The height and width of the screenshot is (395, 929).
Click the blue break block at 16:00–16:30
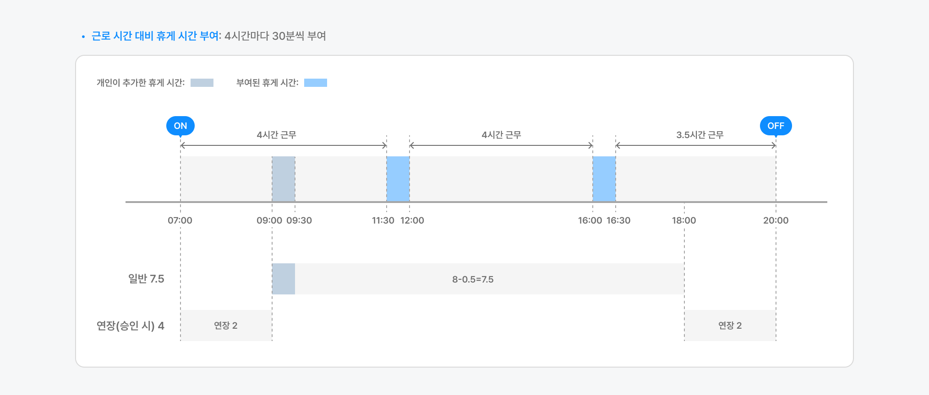604,179
